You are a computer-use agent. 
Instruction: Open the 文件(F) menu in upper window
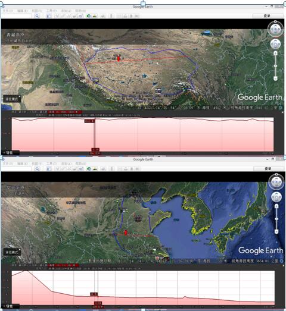point(8,11)
